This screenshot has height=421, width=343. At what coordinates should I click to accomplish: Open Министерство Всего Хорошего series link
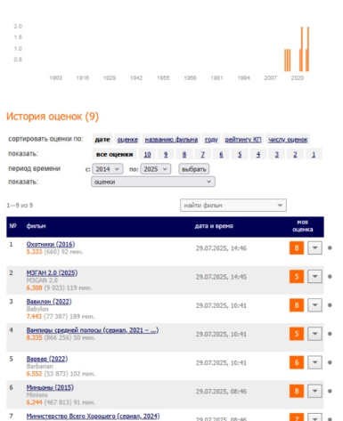(x=93, y=416)
